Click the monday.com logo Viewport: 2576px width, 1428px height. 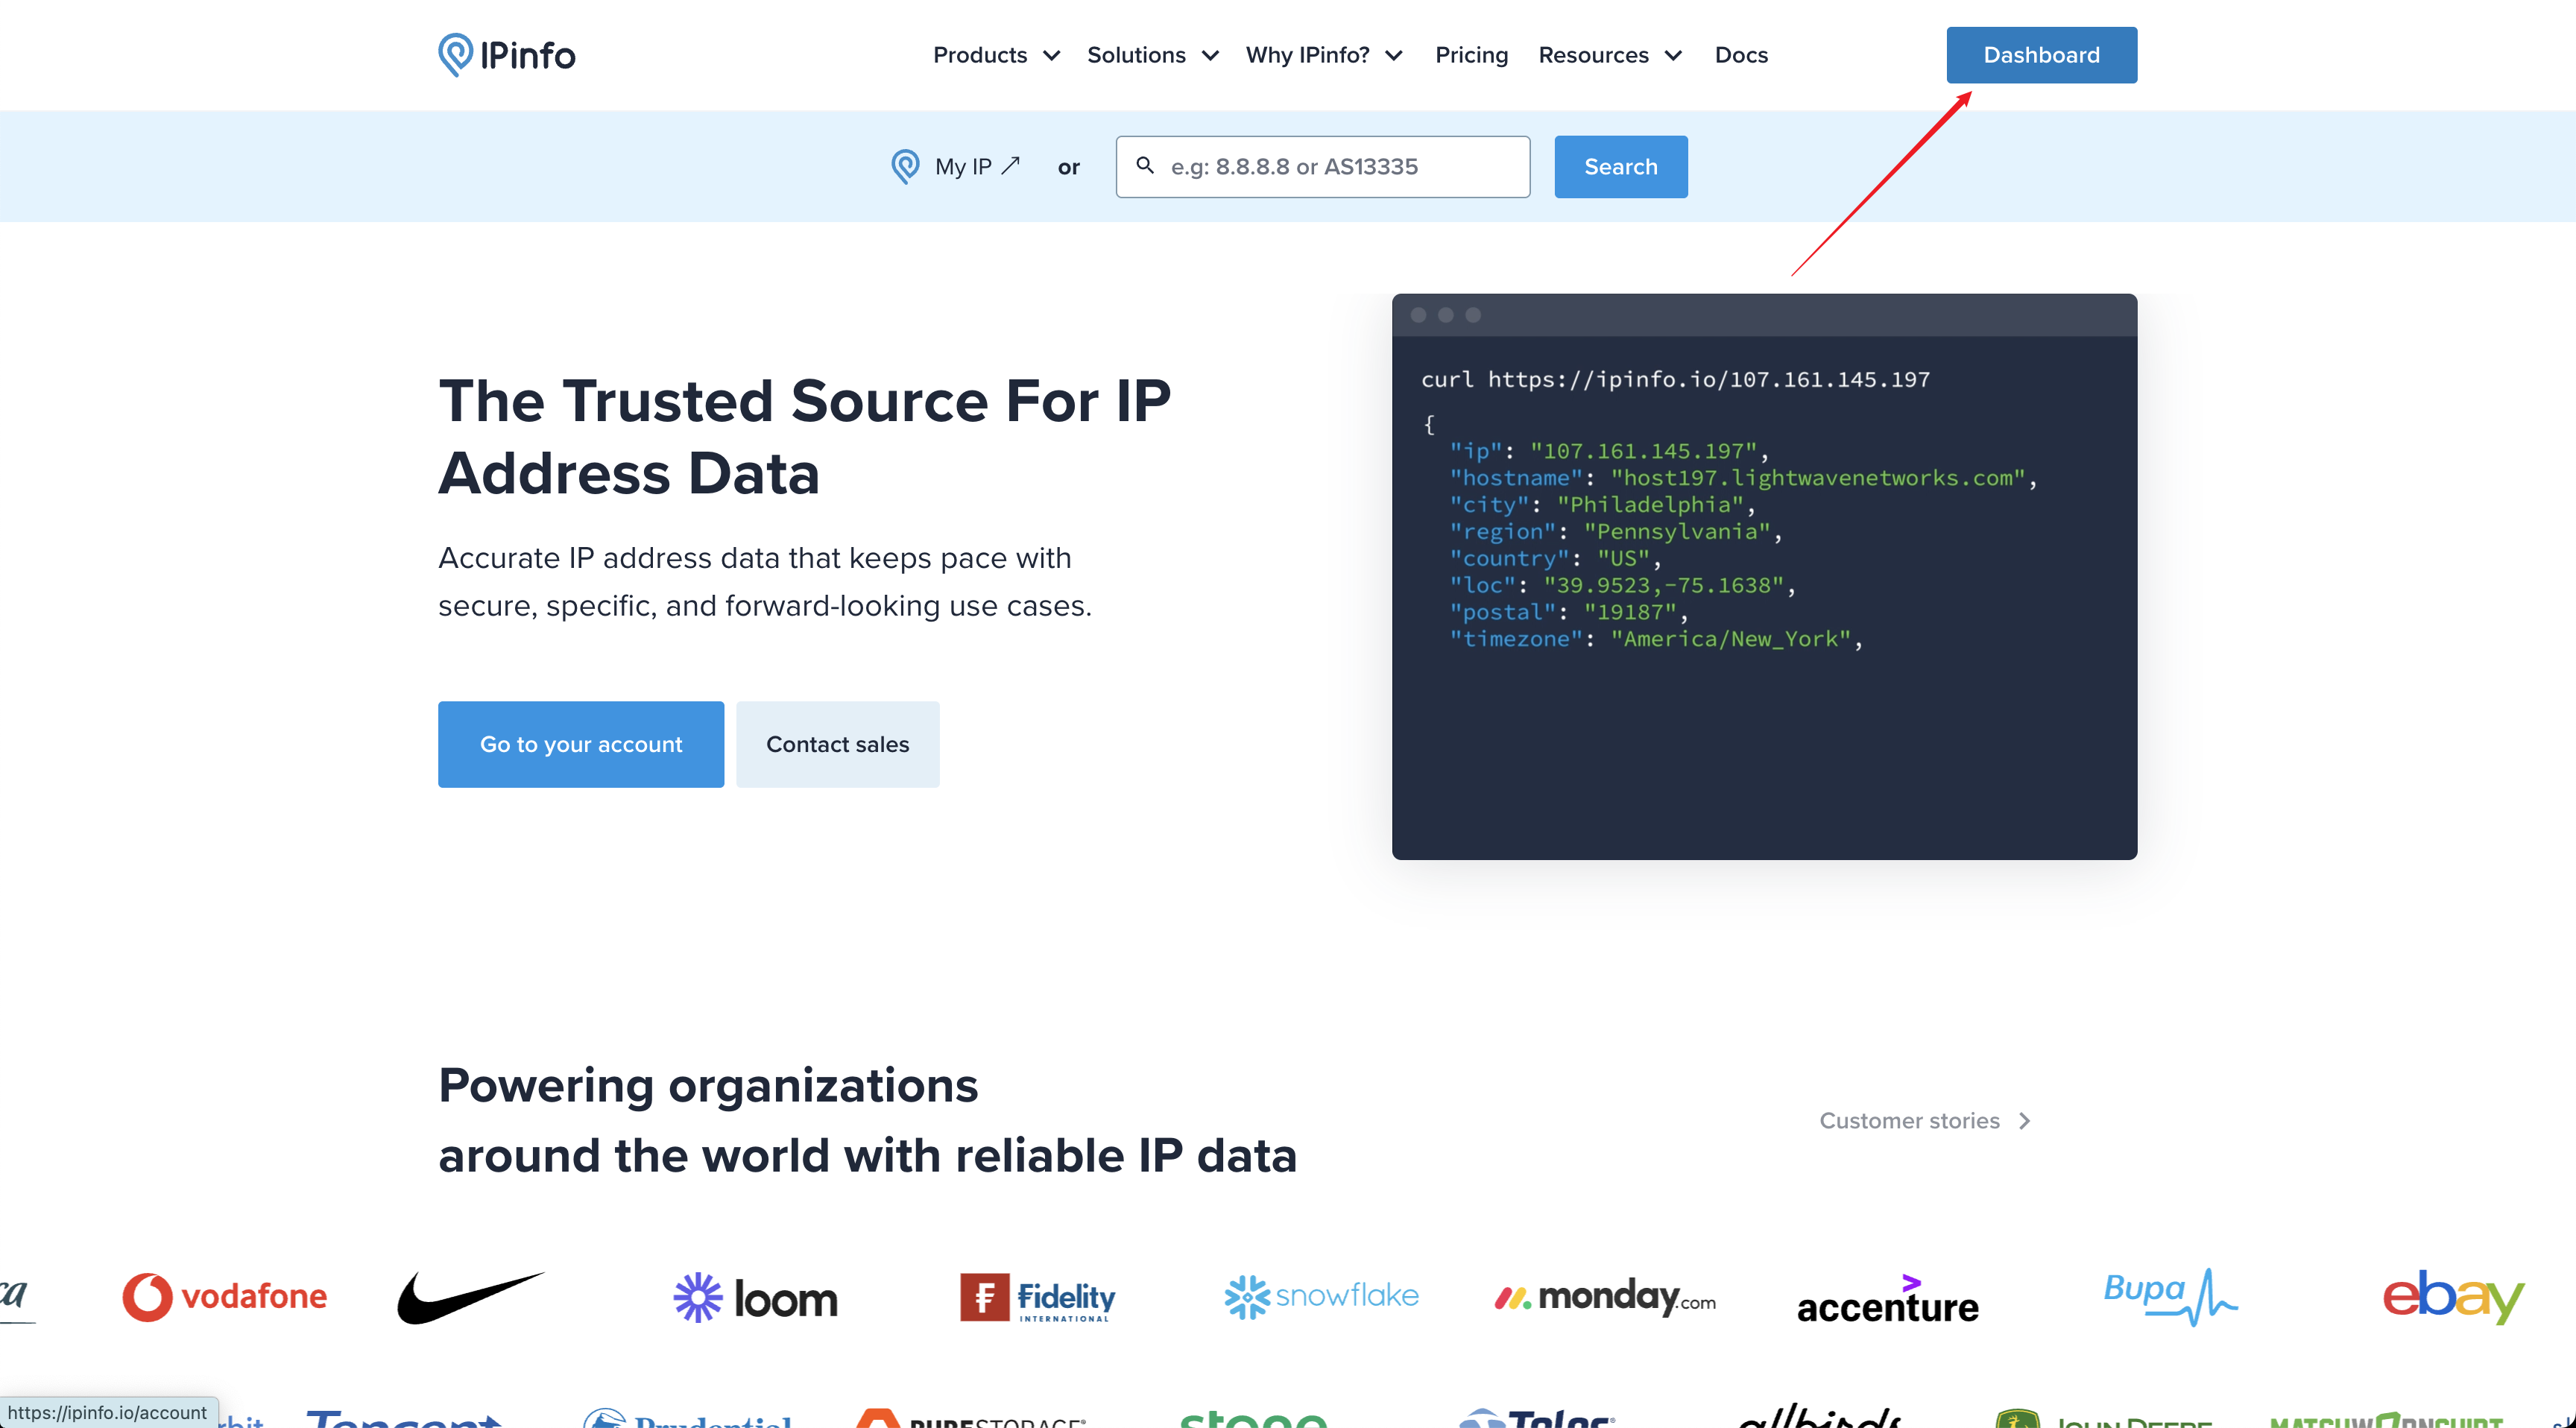click(x=1605, y=1297)
